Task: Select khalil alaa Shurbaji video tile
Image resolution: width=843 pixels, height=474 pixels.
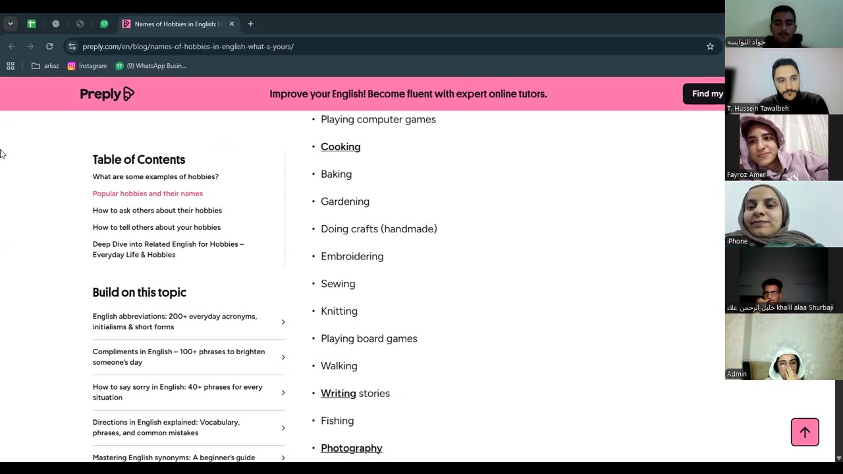Action: click(x=784, y=280)
